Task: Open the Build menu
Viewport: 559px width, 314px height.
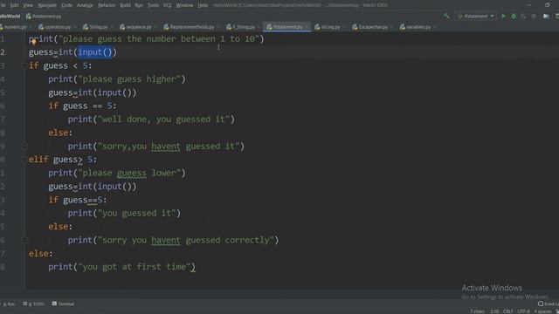Action: click(125, 5)
